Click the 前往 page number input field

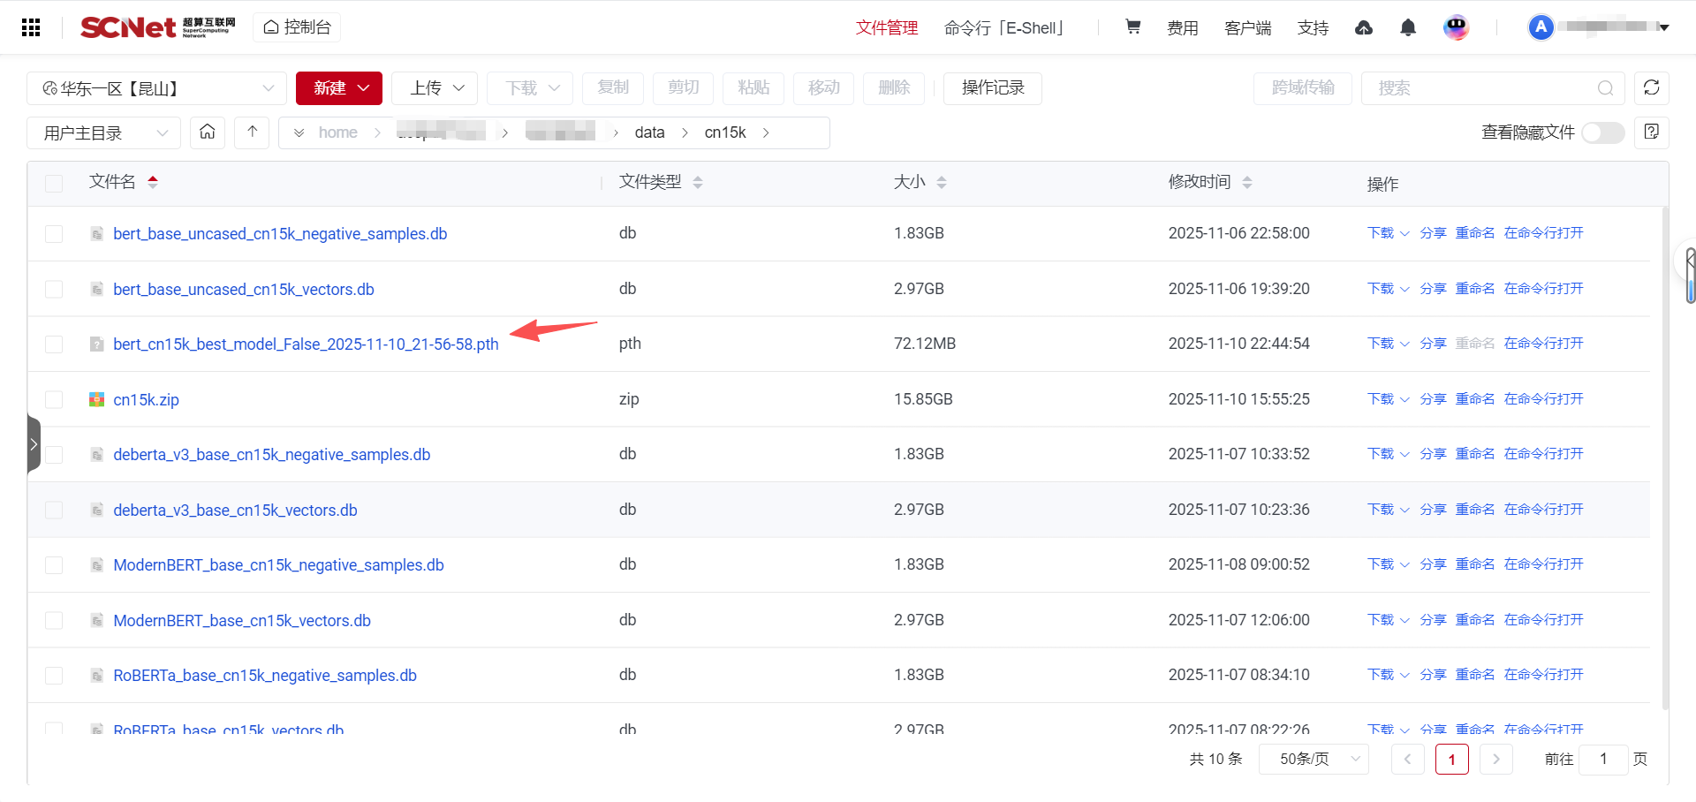pos(1603,759)
